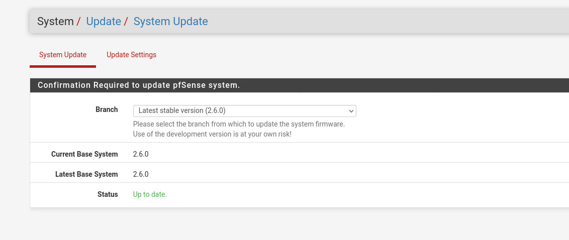The width and height of the screenshot is (569, 240).
Task: Select the System Update tab
Action: [x=63, y=55]
